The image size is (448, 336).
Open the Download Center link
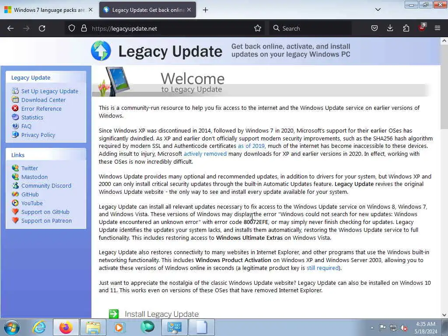(43, 100)
